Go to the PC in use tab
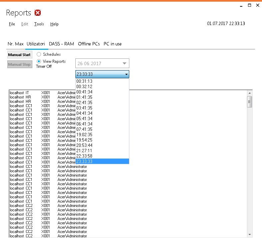 [112, 44]
